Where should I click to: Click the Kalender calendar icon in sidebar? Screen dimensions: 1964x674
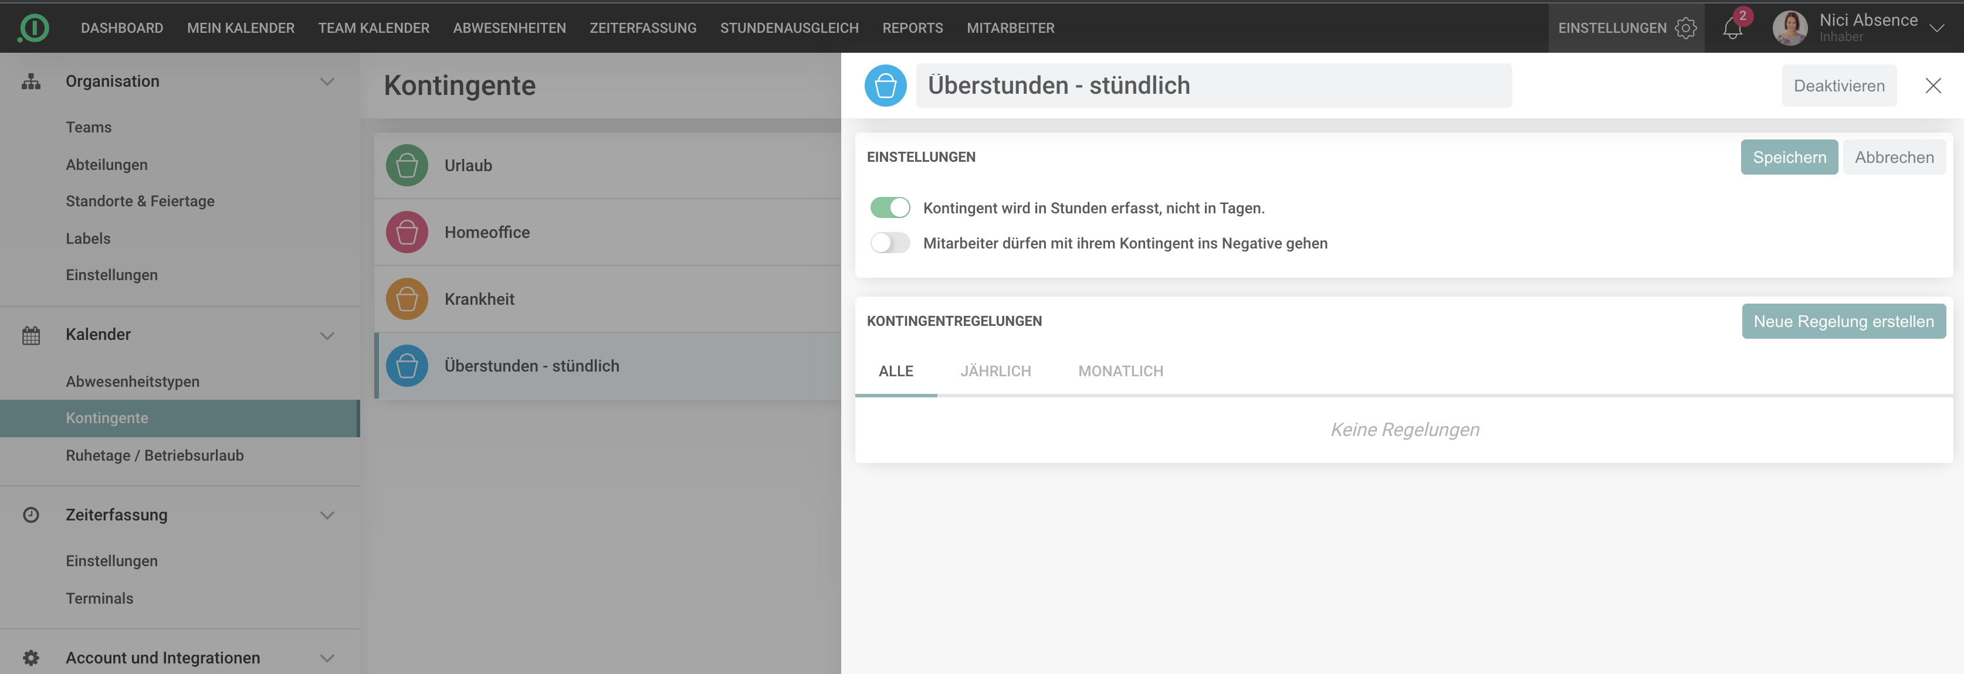coord(31,335)
